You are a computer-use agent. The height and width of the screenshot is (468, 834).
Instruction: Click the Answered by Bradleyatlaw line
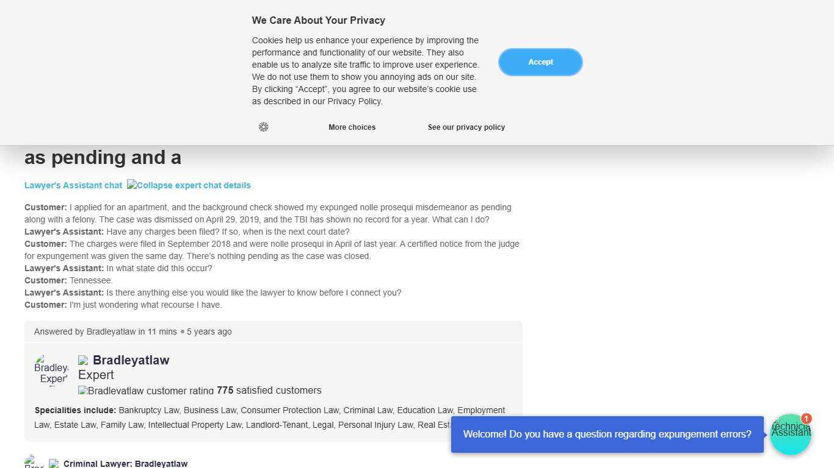click(132, 331)
